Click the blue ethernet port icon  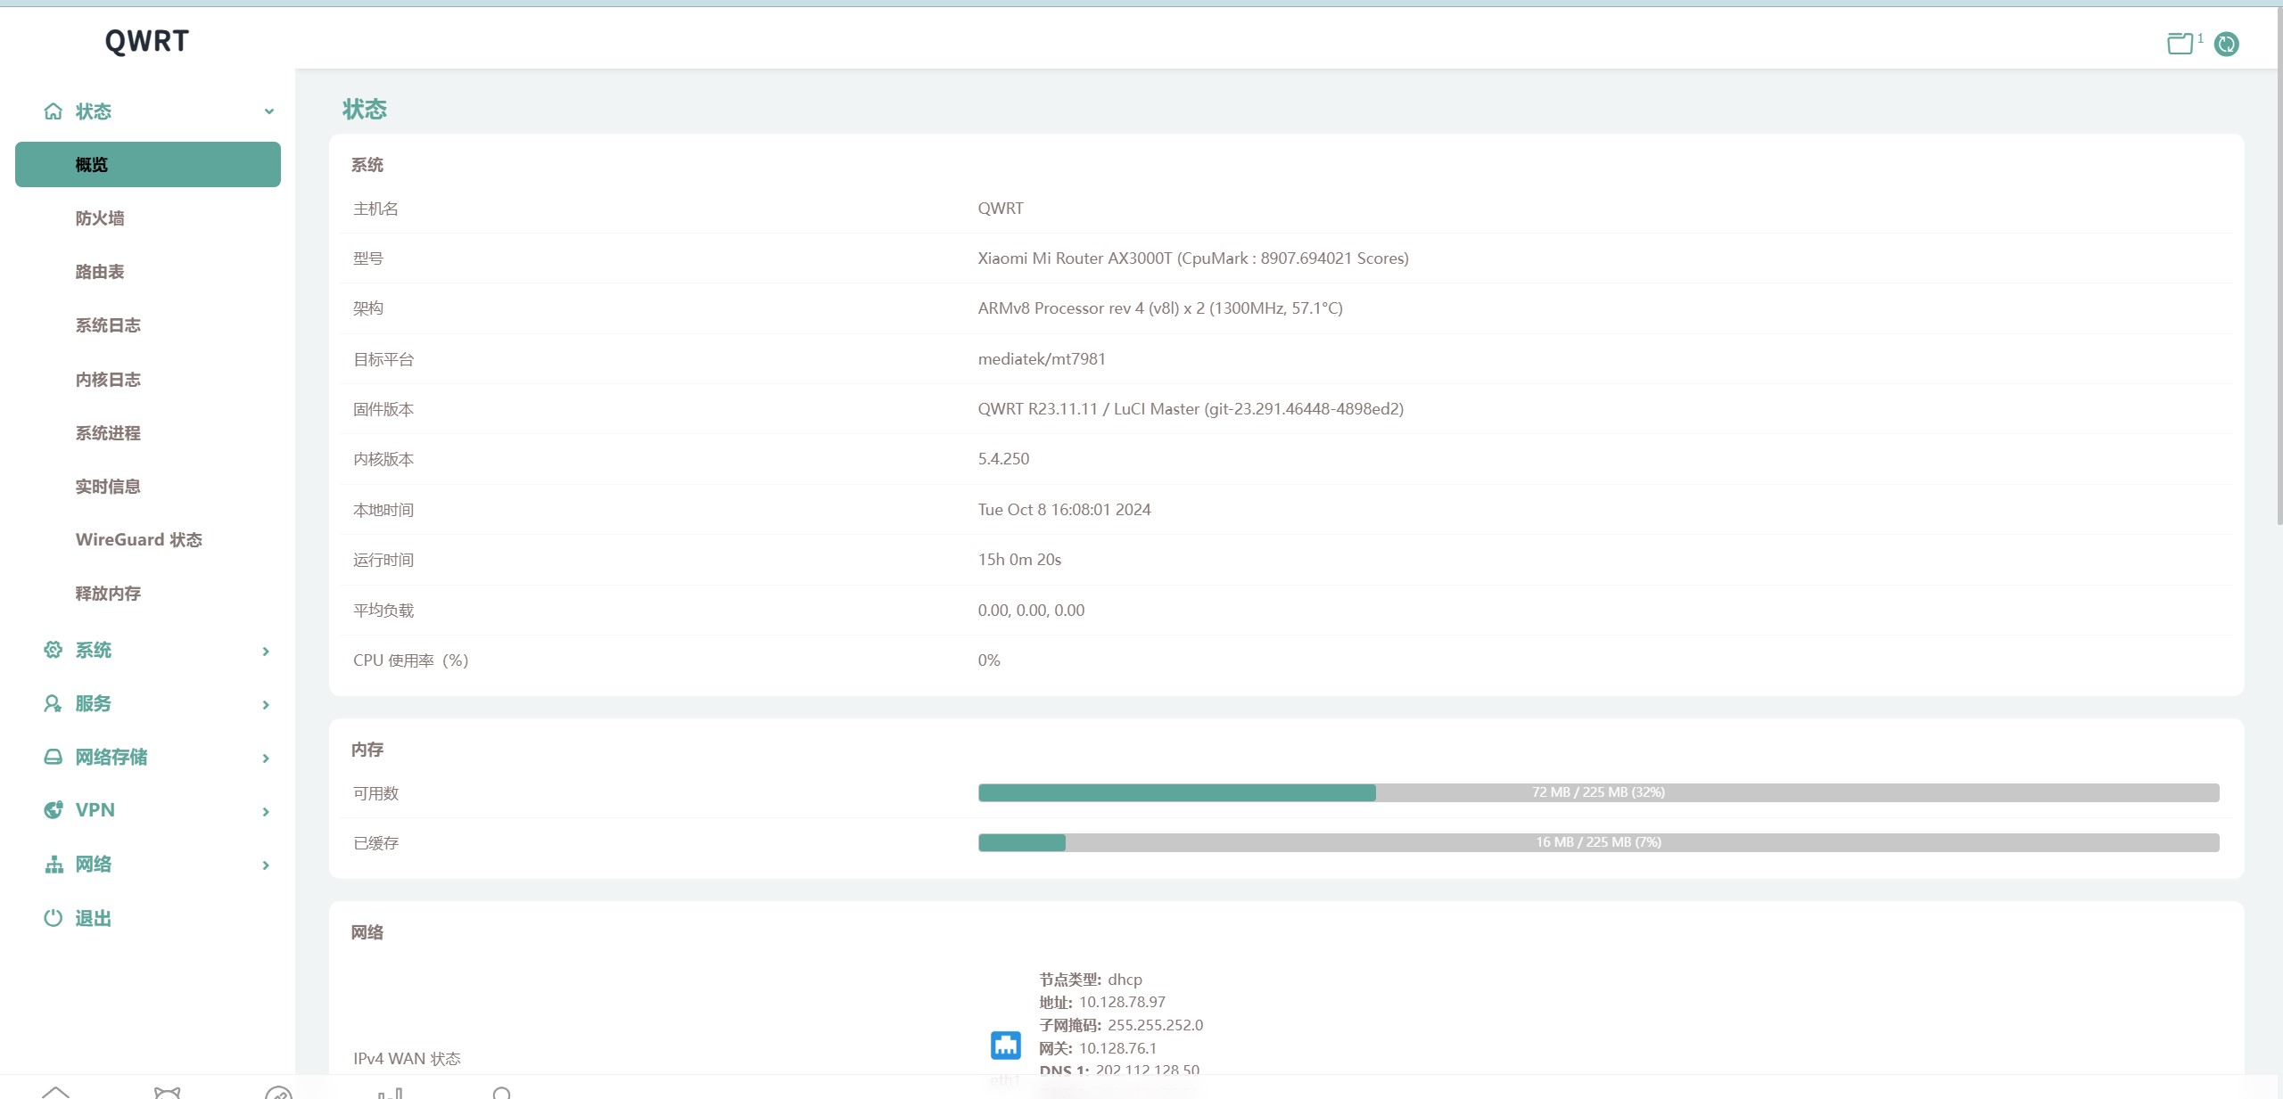[x=1005, y=1045]
